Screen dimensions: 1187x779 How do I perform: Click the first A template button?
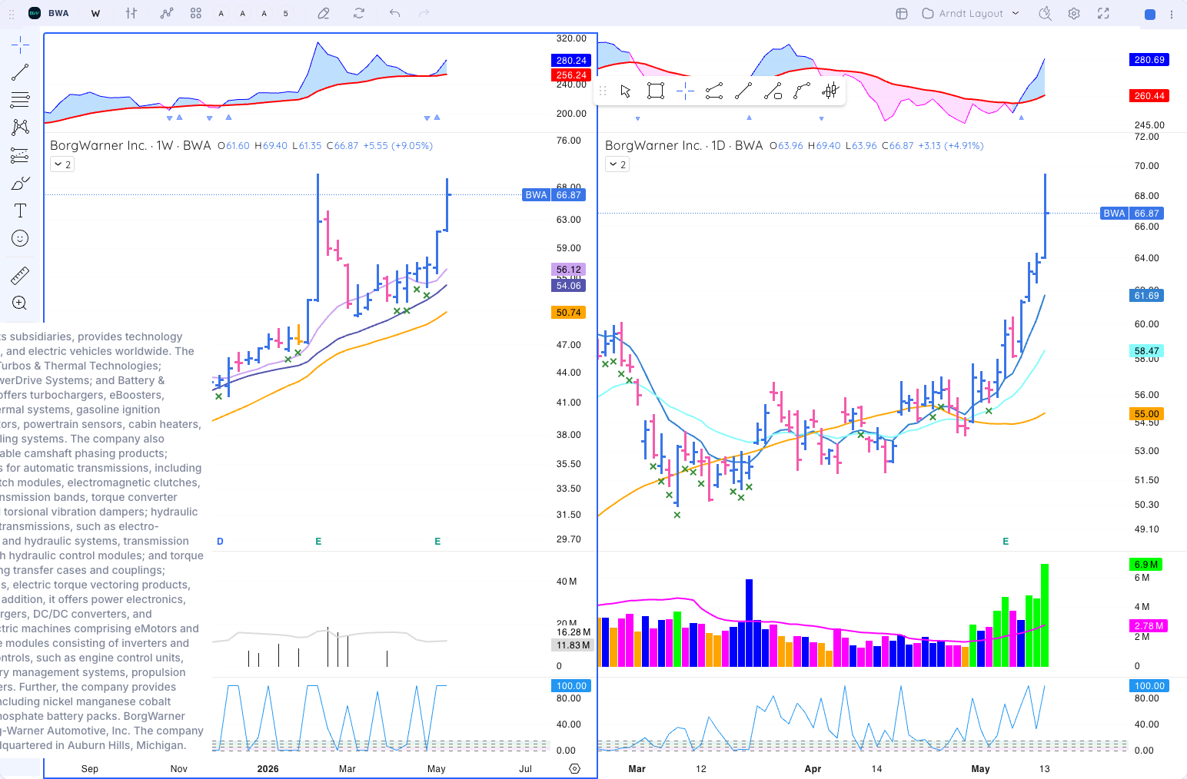221,13
